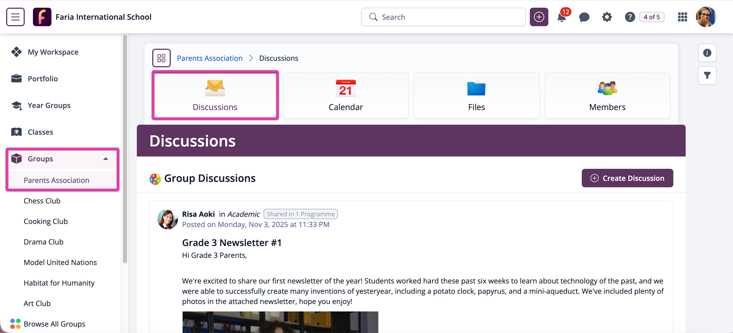Open the user profile avatar menu
Image resolution: width=733 pixels, height=333 pixels.
pyautogui.click(x=706, y=17)
